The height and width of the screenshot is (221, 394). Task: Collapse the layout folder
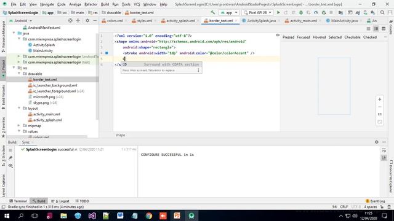[x=19, y=108]
